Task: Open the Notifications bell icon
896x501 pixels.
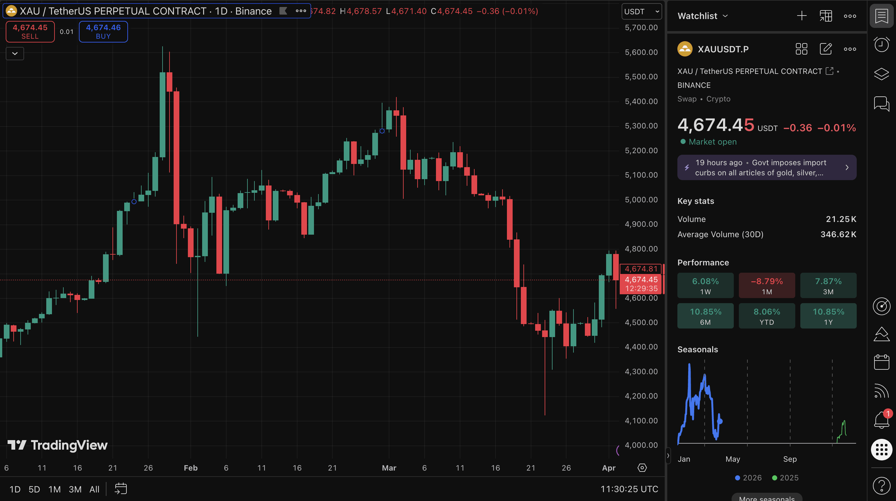Action: coord(881,419)
